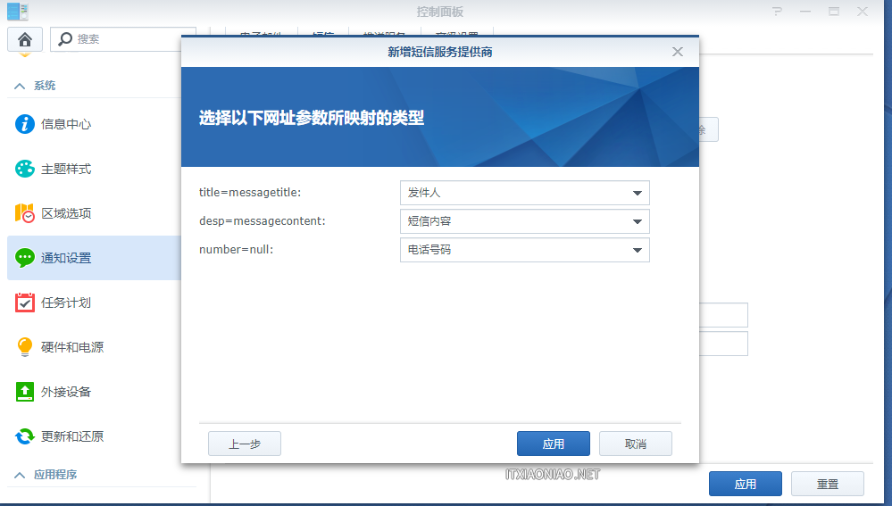
Task: Open the number=null type dropdown
Action: tap(524, 250)
